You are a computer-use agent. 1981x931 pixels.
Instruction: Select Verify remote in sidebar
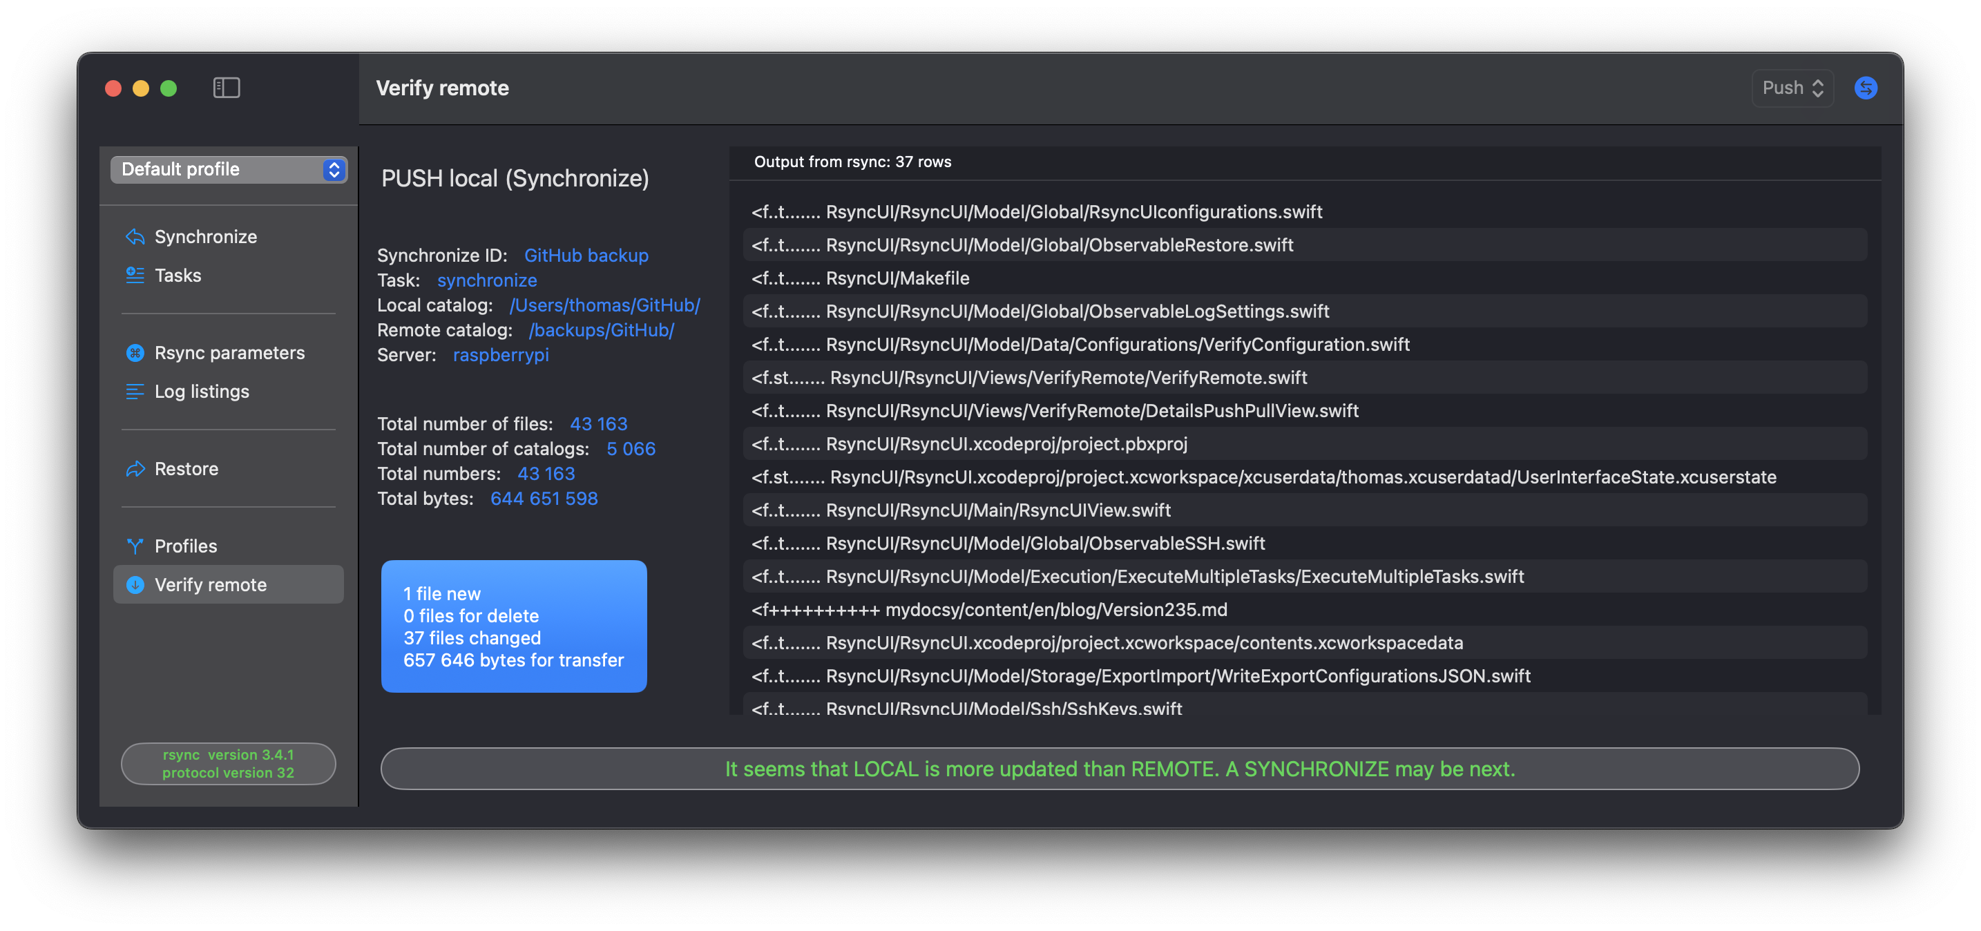tap(229, 585)
